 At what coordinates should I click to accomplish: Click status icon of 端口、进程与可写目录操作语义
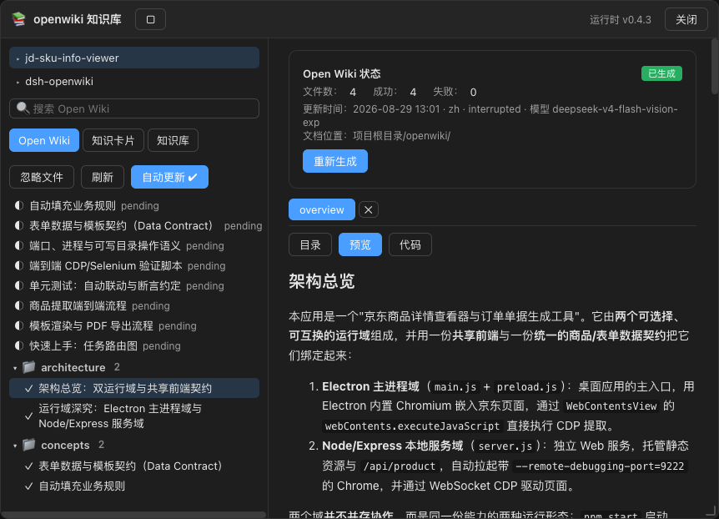click(x=19, y=245)
